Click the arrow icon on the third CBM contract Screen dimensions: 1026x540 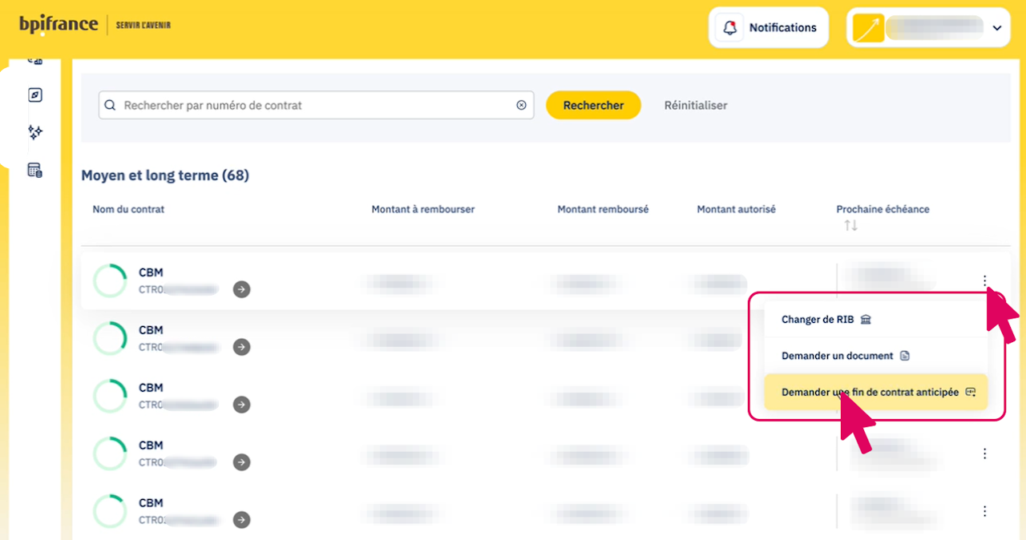coord(241,405)
